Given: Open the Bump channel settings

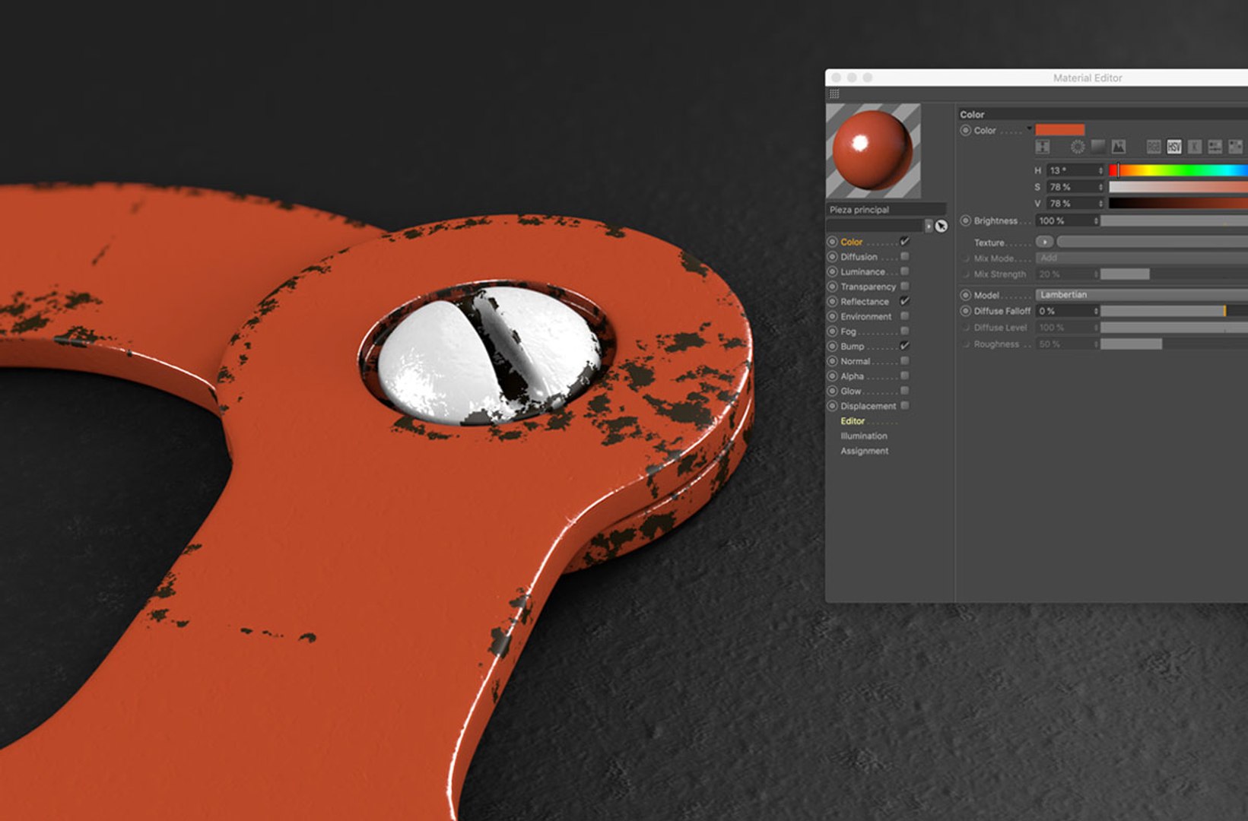Looking at the screenshot, I should coord(853,347).
